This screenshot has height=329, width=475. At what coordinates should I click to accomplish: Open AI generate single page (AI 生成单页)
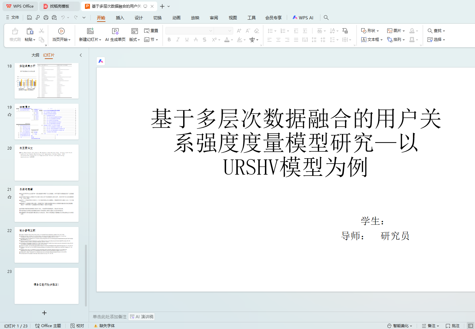(x=115, y=31)
